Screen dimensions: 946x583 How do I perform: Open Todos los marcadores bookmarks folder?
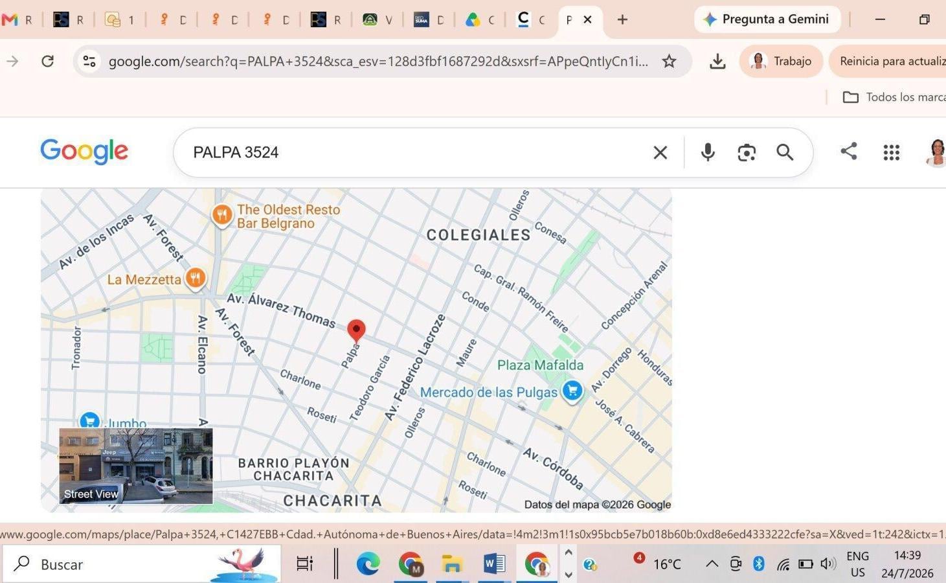point(894,97)
